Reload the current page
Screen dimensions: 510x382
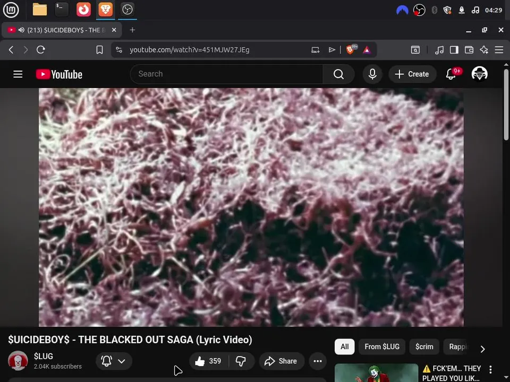pyautogui.click(x=41, y=50)
